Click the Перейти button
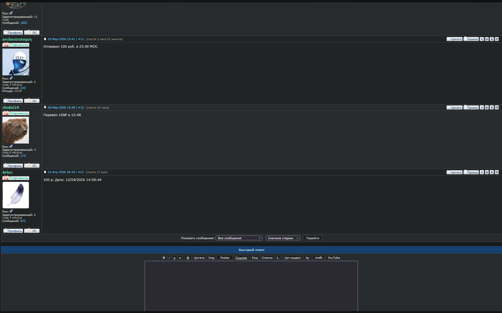Image resolution: width=502 pixels, height=313 pixels. [x=312, y=238]
